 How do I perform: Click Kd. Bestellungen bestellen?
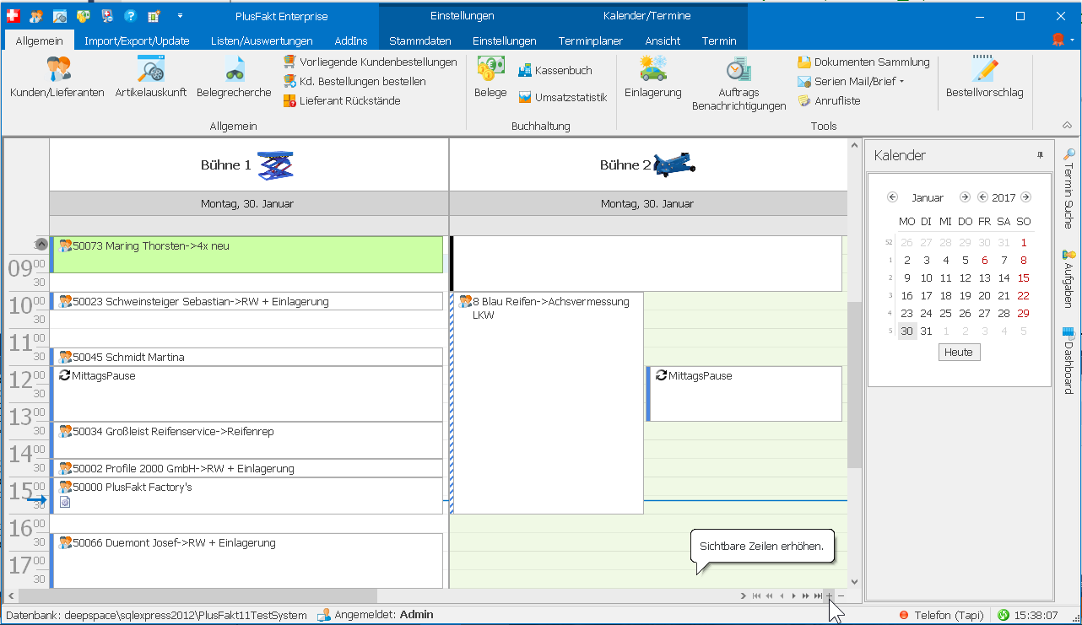[354, 82]
